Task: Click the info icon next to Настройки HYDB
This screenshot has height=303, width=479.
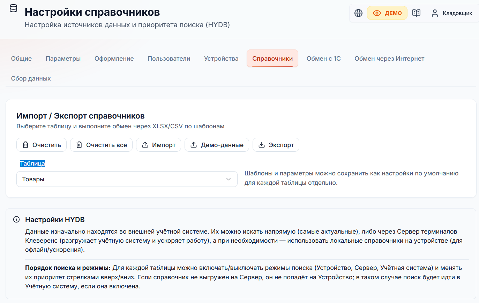Action: [x=16, y=219]
